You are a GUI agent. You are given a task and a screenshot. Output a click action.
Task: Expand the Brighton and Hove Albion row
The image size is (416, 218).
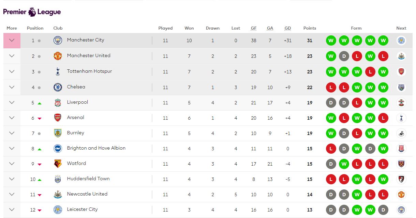pos(12,148)
